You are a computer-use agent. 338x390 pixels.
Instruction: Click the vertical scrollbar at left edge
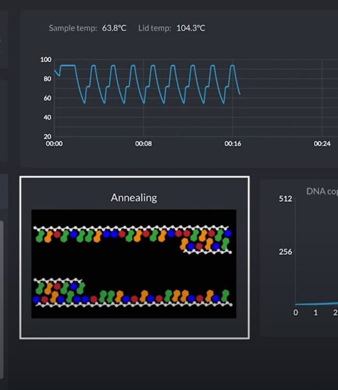2,300
